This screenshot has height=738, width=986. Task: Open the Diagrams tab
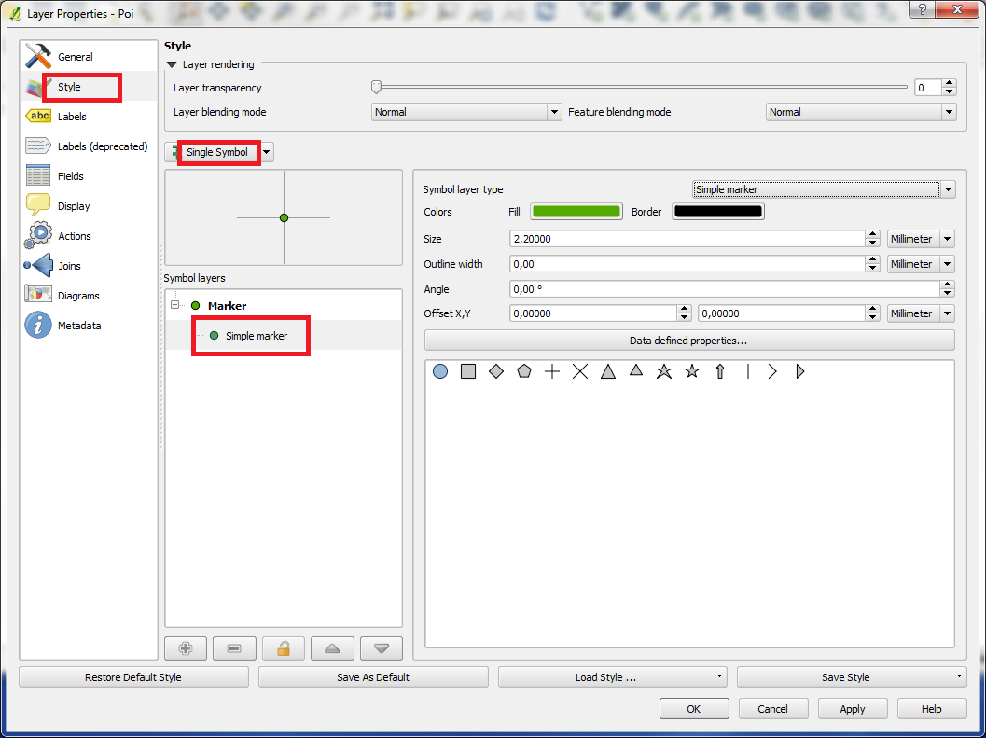pos(88,296)
